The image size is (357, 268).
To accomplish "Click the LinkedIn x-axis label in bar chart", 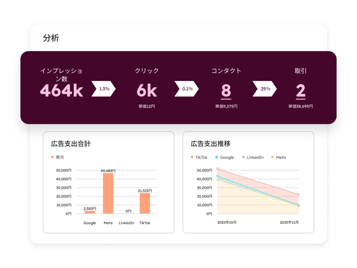I will pos(126,223).
